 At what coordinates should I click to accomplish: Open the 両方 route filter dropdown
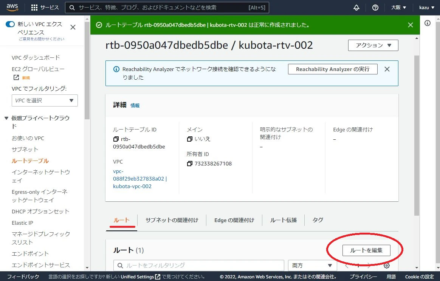click(x=312, y=265)
